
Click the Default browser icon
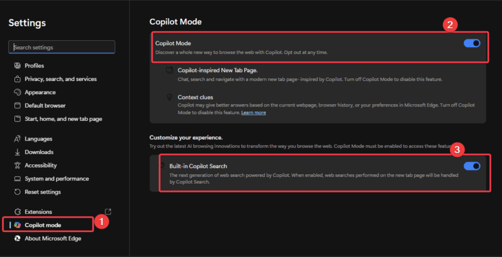click(18, 105)
